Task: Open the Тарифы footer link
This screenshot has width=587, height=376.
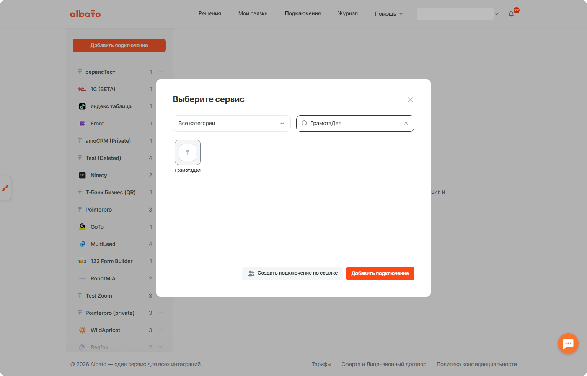Action: click(321, 364)
